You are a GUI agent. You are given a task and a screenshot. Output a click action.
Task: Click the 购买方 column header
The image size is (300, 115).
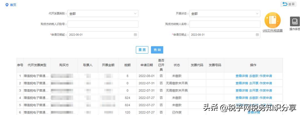(64, 65)
